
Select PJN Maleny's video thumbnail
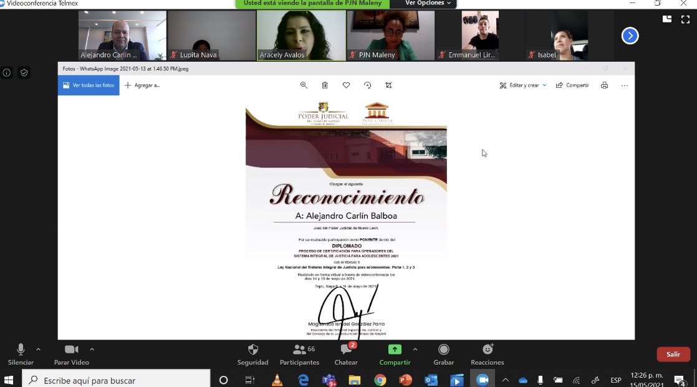pos(391,36)
